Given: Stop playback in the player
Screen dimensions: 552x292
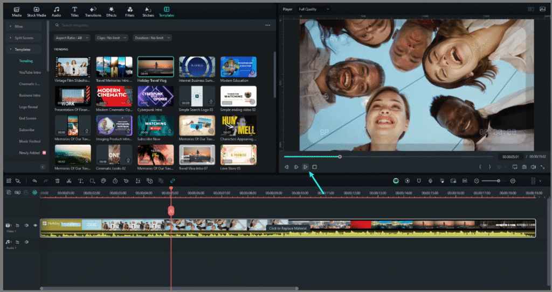Looking at the screenshot, I should click(315, 167).
